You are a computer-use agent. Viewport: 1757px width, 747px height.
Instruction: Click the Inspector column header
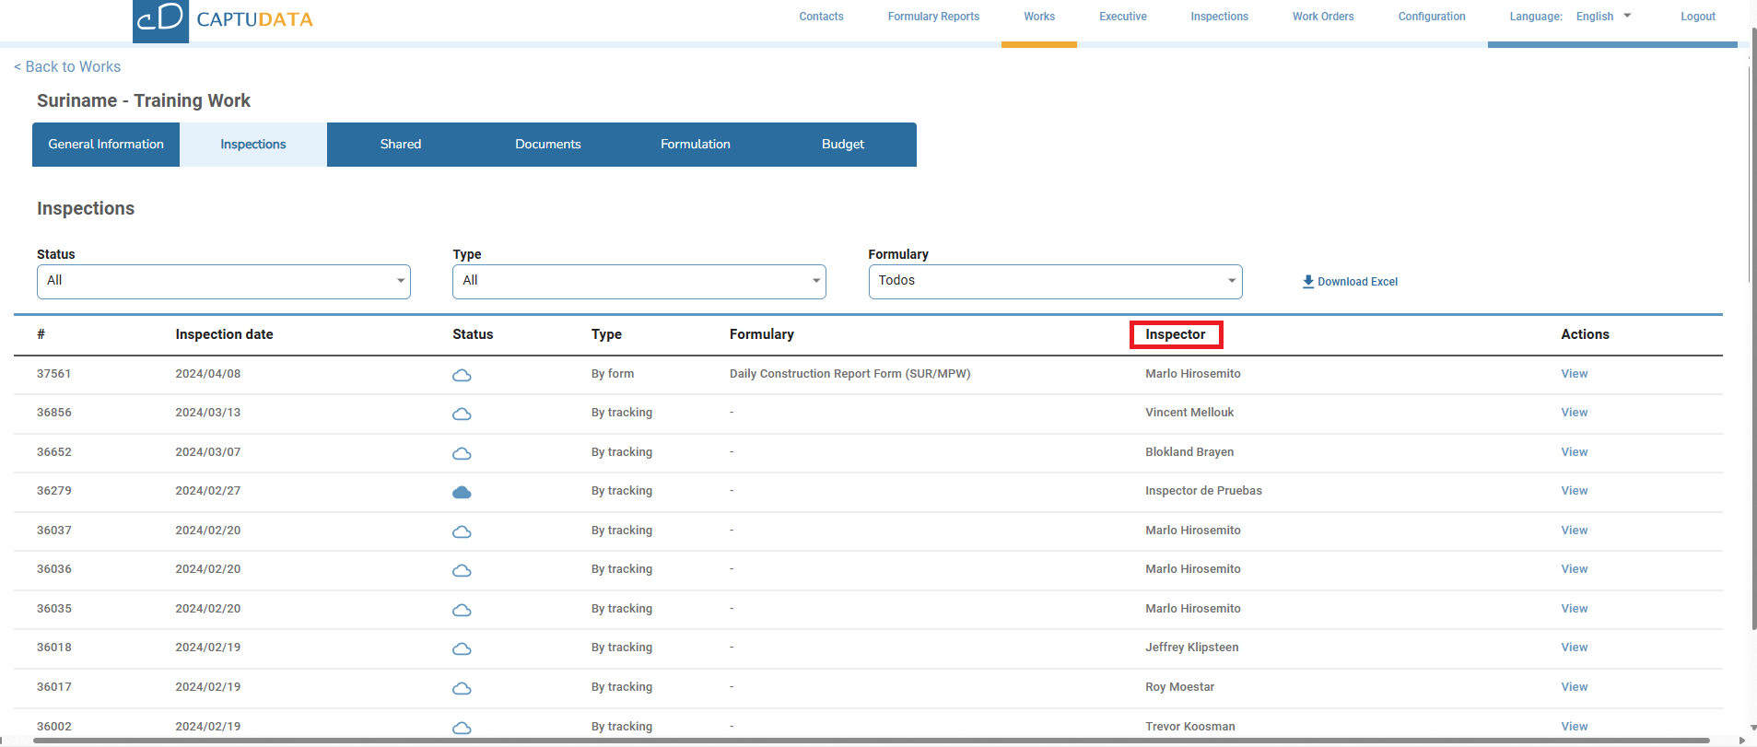[x=1175, y=334]
